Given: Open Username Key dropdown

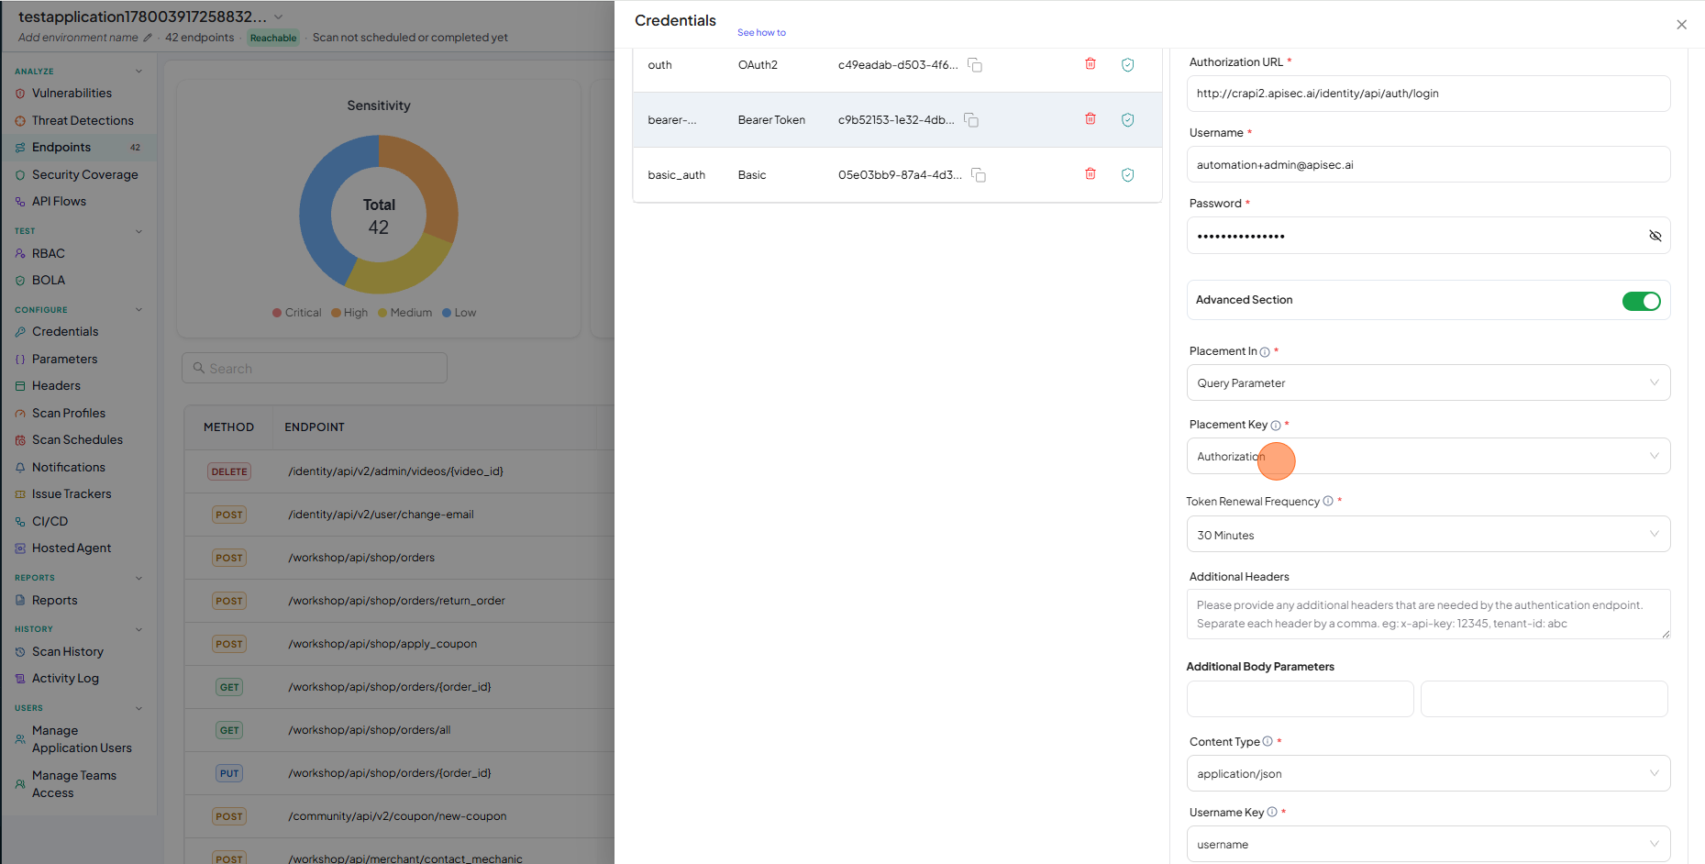Looking at the screenshot, I should 1428,844.
